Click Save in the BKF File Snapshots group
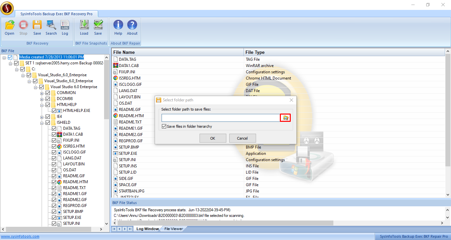The width and height of the screenshot is (451, 240). pos(98,28)
